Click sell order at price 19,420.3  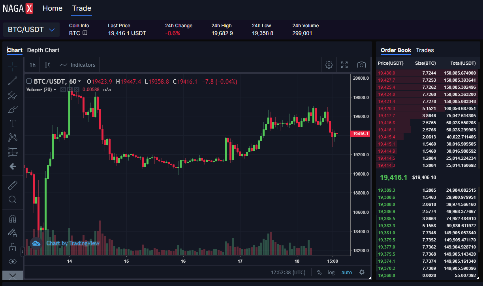(x=427, y=108)
